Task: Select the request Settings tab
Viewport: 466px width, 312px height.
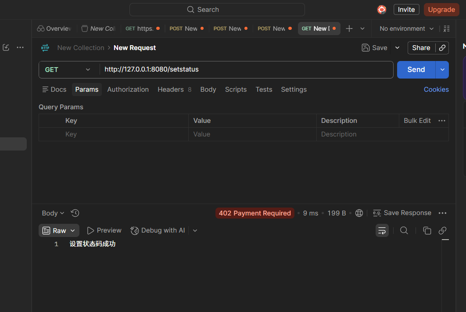Action: click(x=294, y=90)
